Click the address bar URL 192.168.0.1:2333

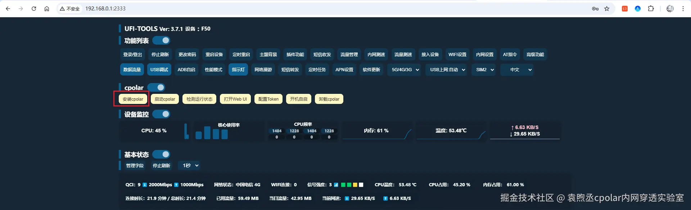tap(105, 9)
